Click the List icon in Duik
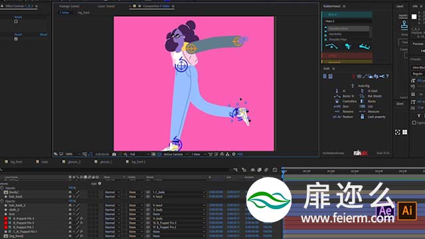Image resolution: width=425 pixels, height=239 pixels. tap(362, 106)
